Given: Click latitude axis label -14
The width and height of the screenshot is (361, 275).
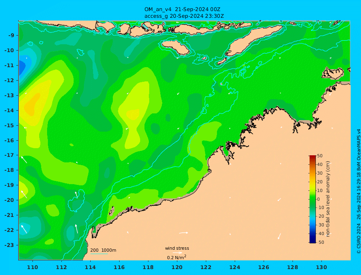Looking at the screenshot, I should click(x=9, y=111).
